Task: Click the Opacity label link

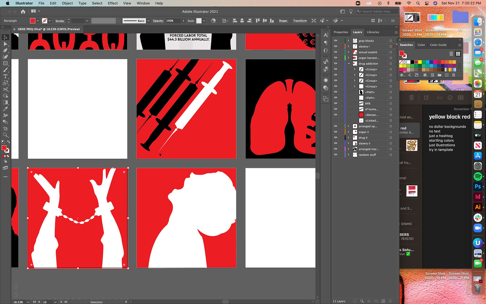Action: coord(158,21)
